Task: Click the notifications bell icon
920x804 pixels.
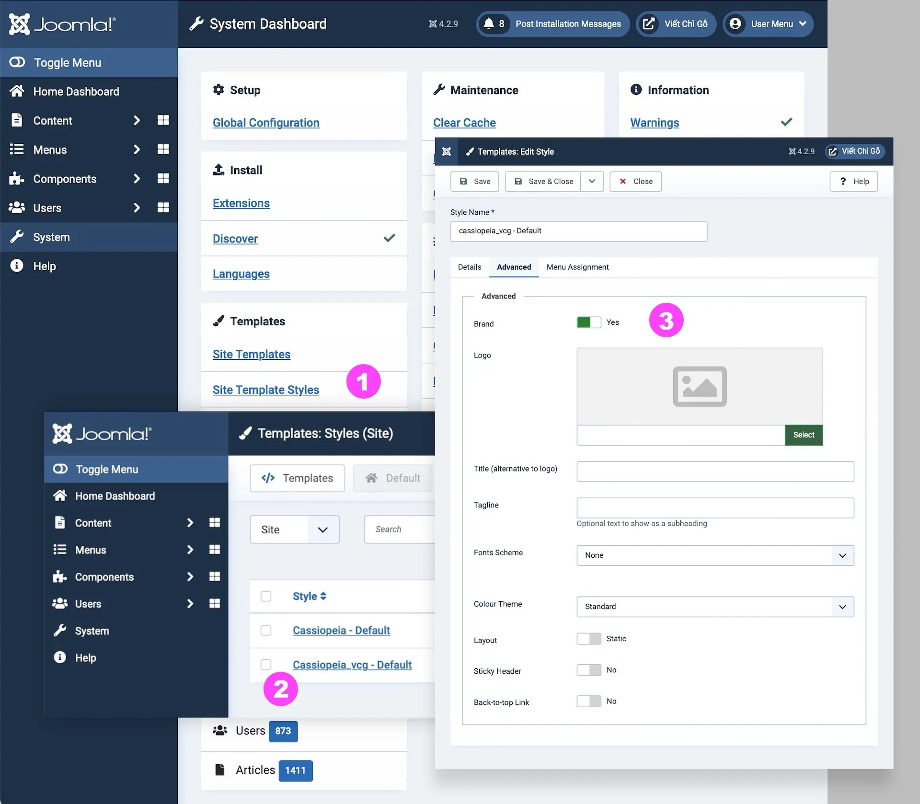Action: click(x=489, y=23)
